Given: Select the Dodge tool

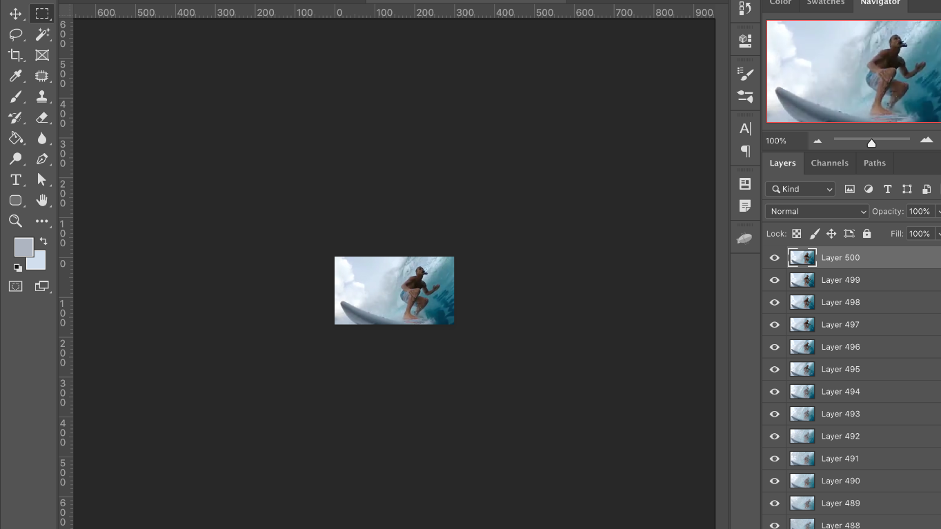Looking at the screenshot, I should point(15,159).
